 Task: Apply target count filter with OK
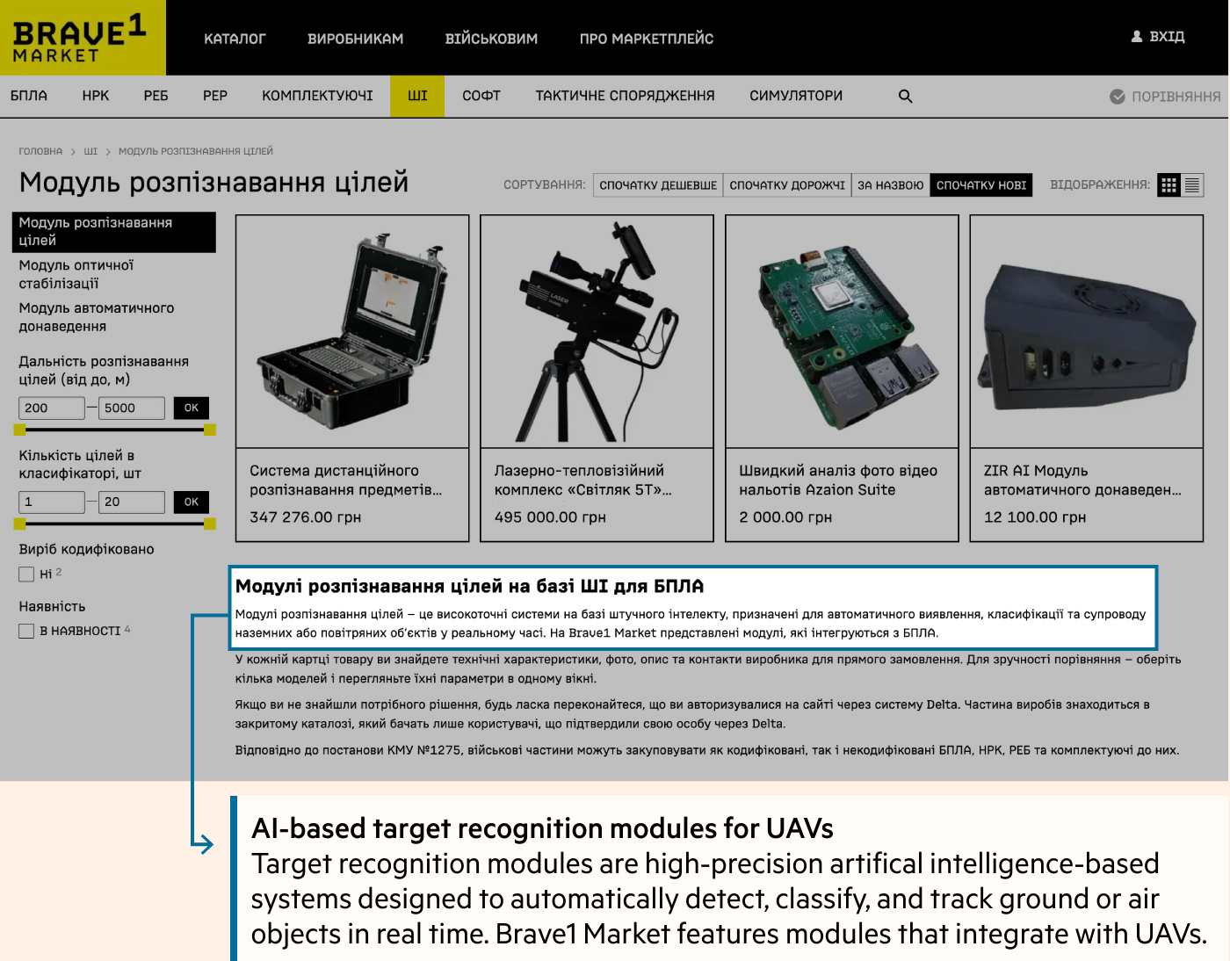[192, 502]
